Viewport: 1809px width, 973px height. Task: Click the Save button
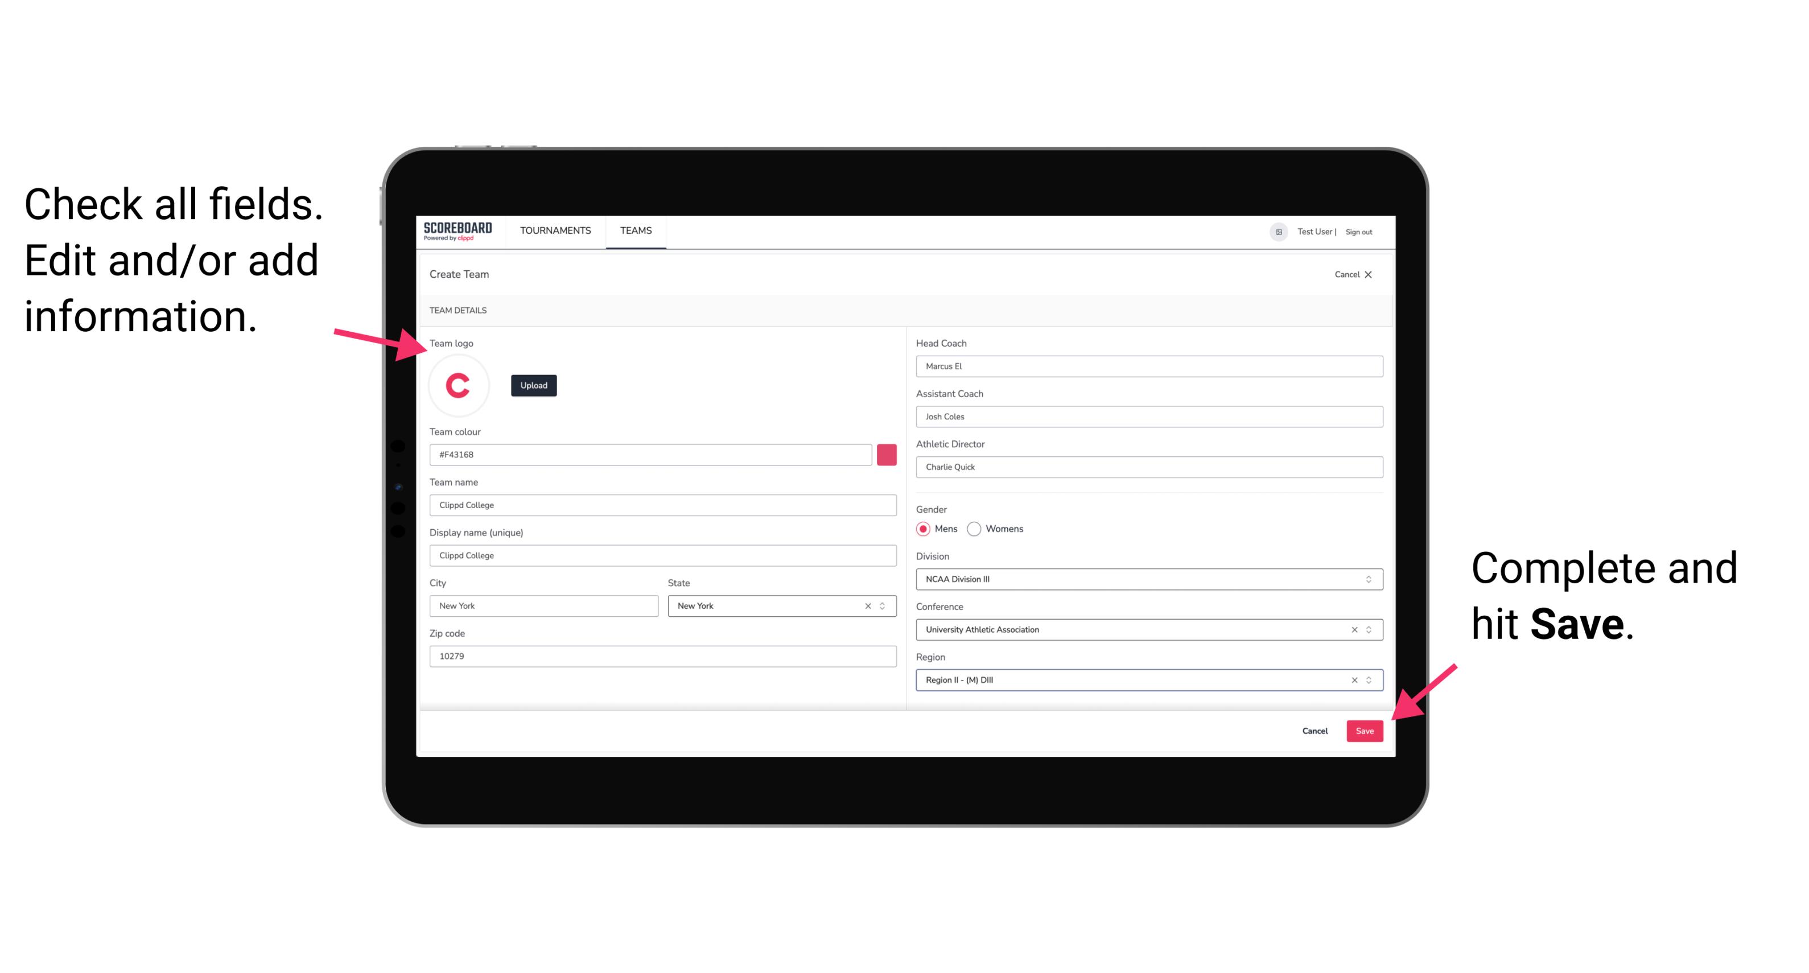1366,729
